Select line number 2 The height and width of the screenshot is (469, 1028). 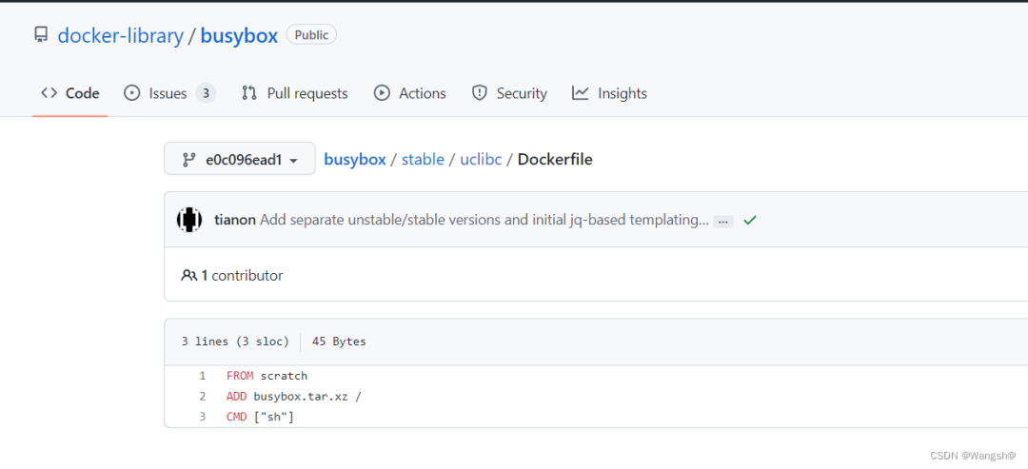203,397
